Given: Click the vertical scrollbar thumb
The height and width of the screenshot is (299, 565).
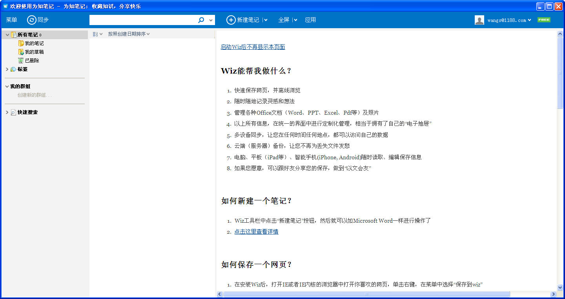Looking at the screenshot, I should click(x=560, y=73).
